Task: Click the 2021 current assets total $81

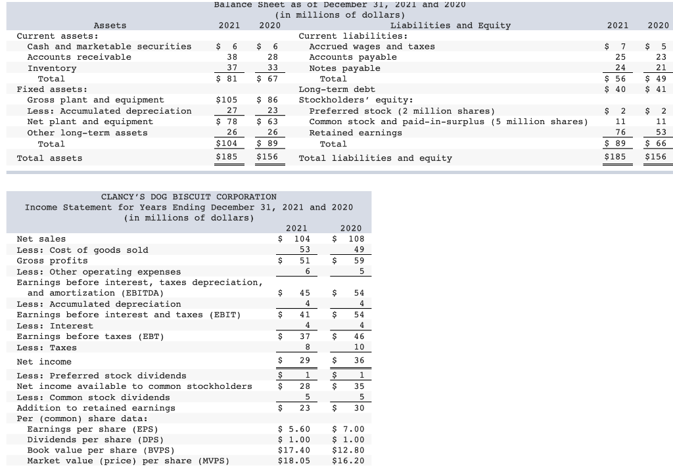Action: click(227, 79)
